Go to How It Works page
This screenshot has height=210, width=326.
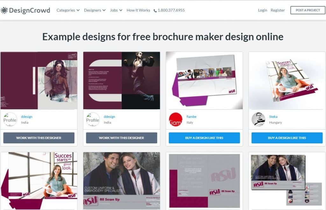[138, 10]
